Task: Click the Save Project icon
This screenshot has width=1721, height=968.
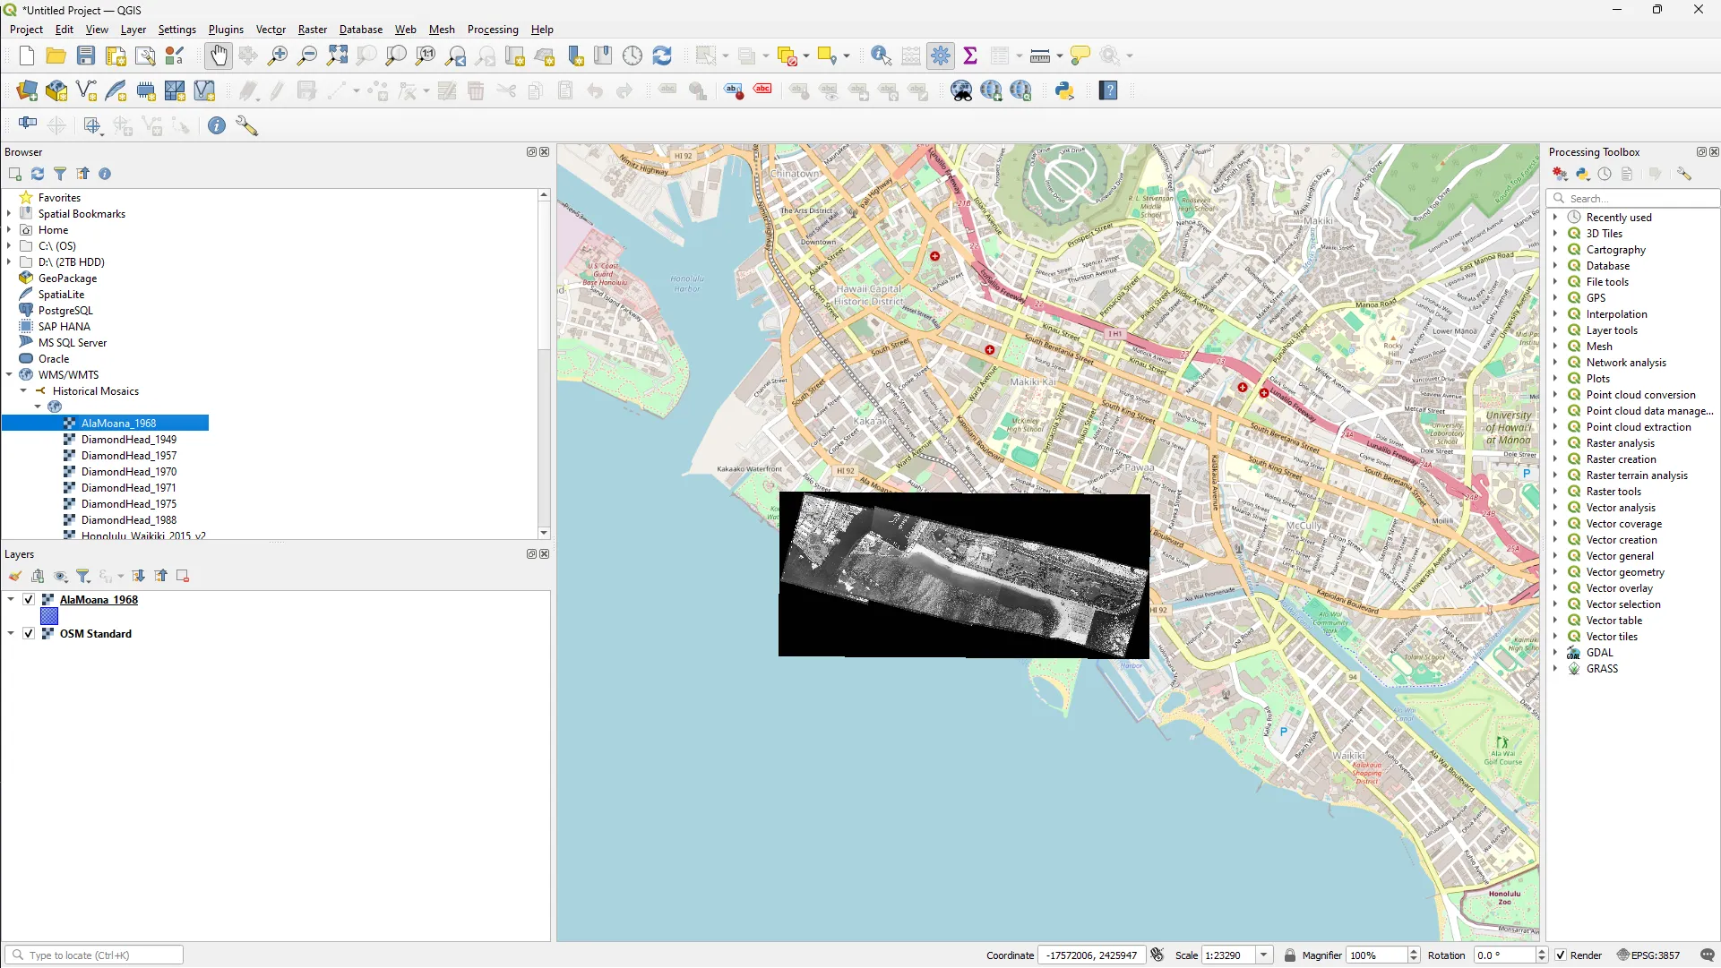Action: point(86,56)
